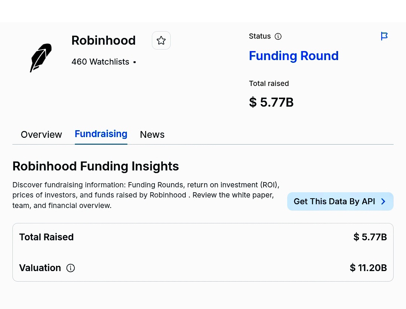The image size is (406, 309).
Task: Click the info icon next to Valuation
Action: pos(70,268)
